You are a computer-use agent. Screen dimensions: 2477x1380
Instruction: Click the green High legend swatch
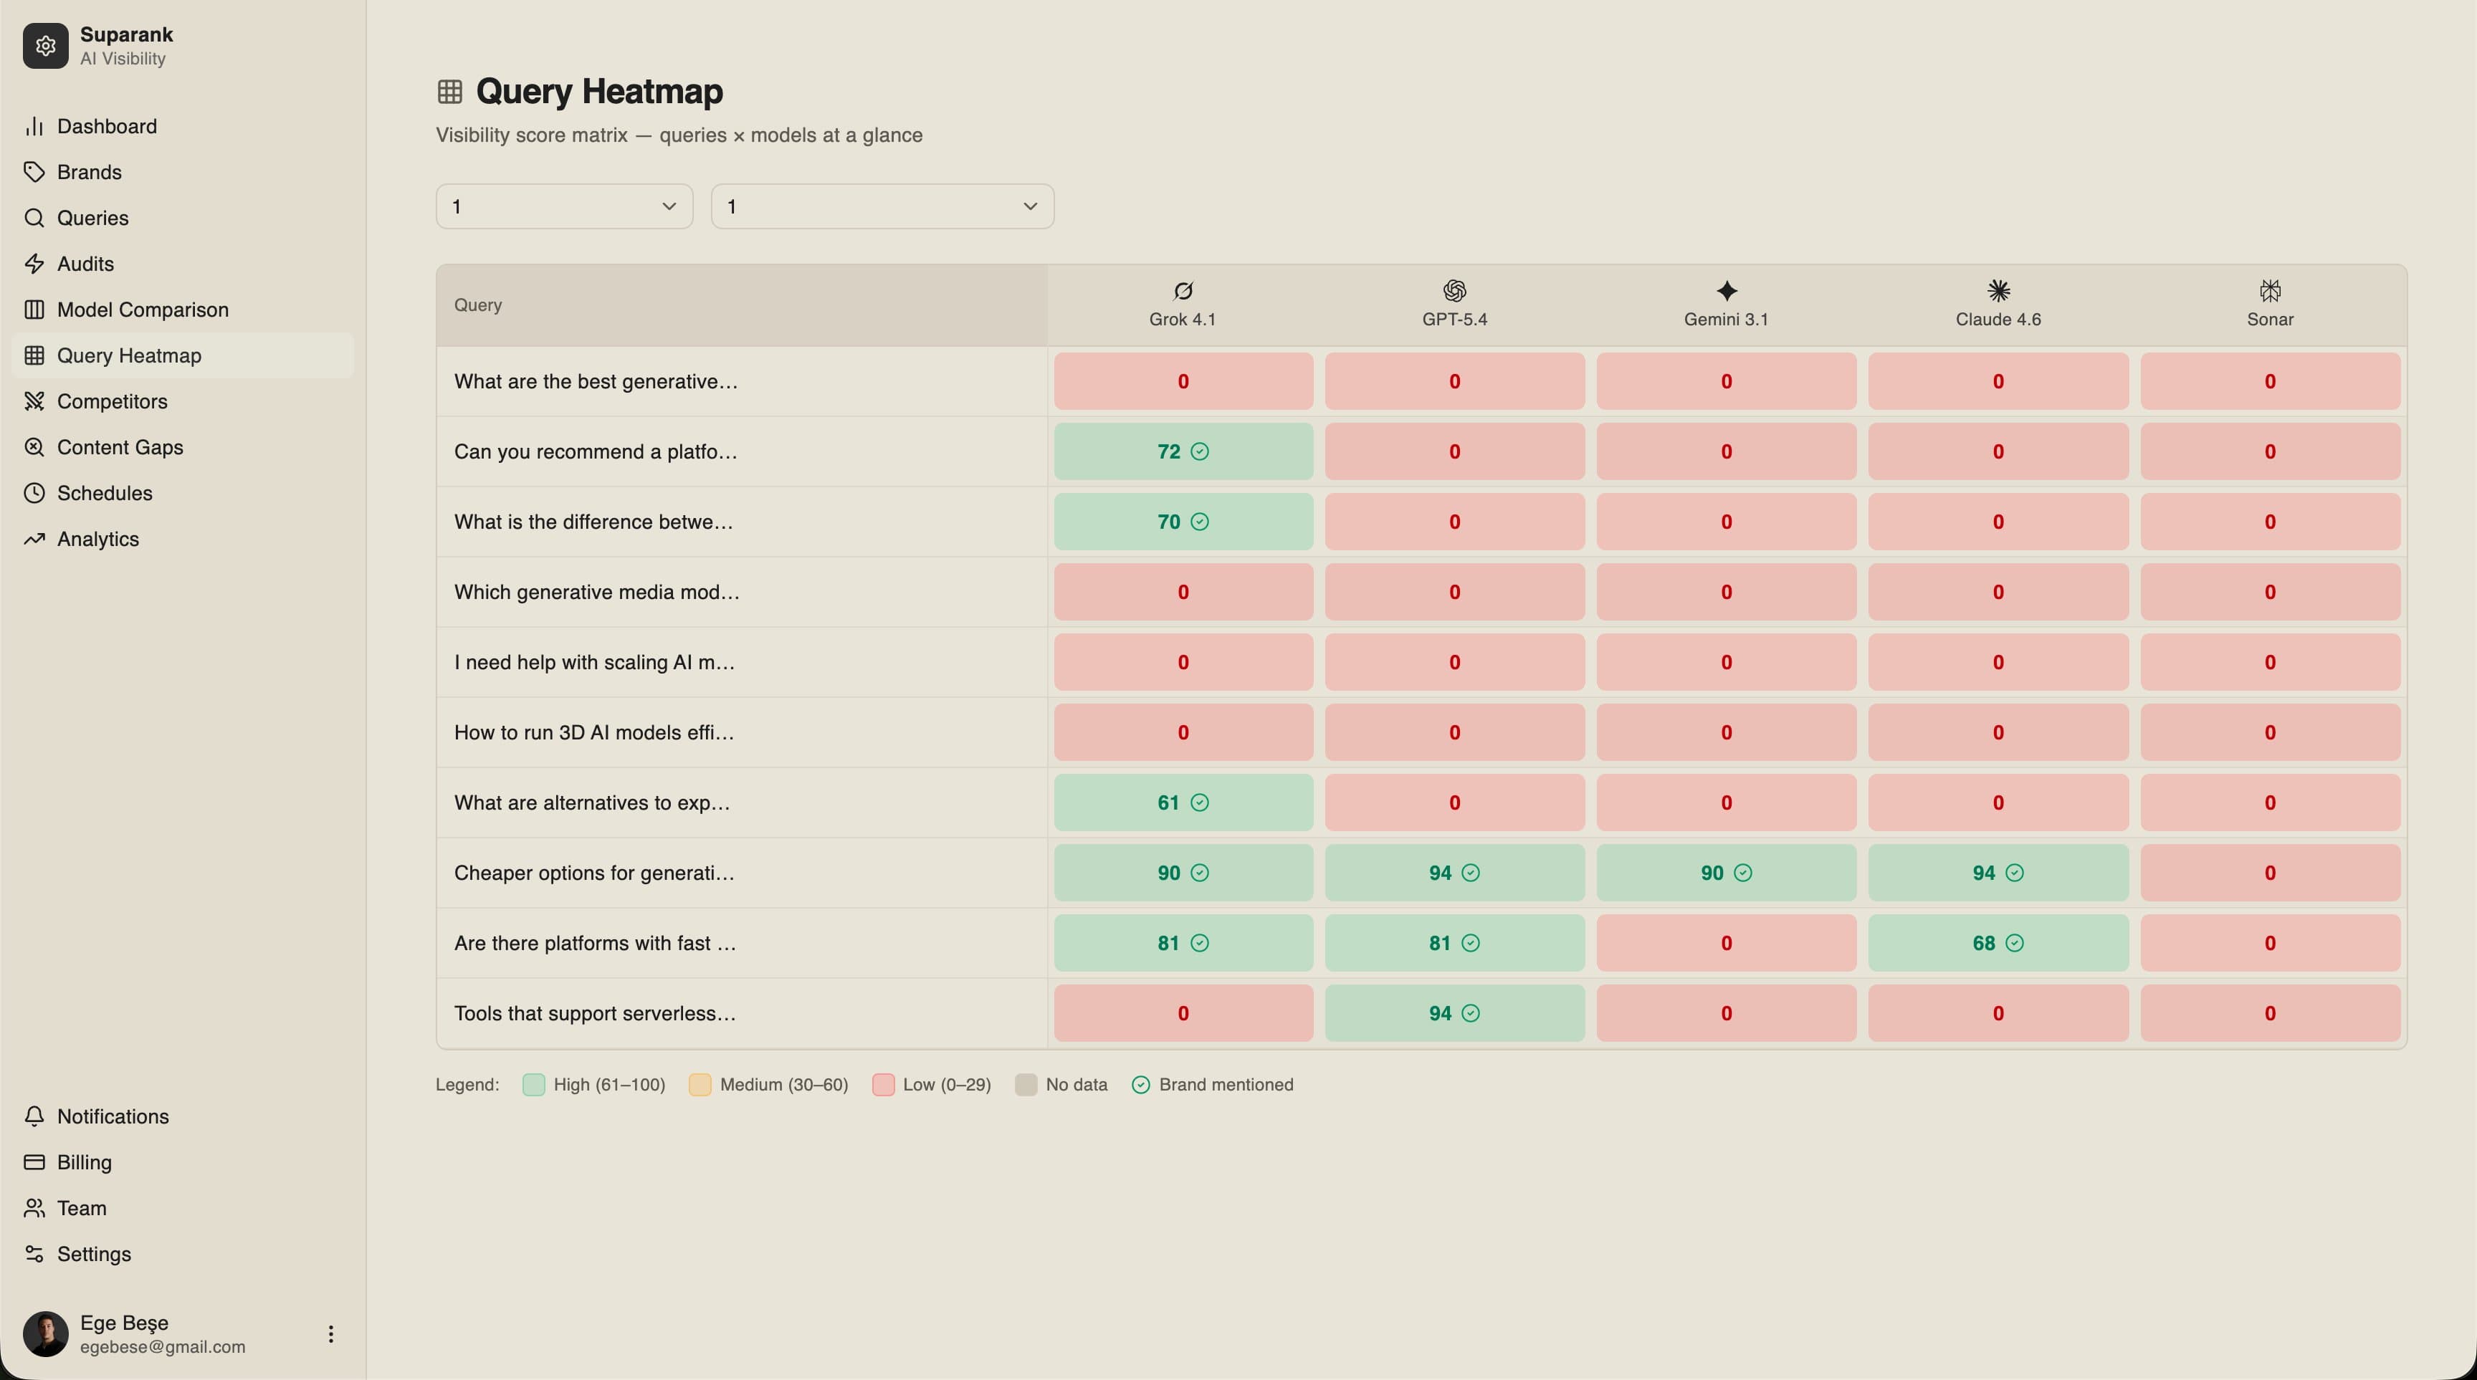534,1085
